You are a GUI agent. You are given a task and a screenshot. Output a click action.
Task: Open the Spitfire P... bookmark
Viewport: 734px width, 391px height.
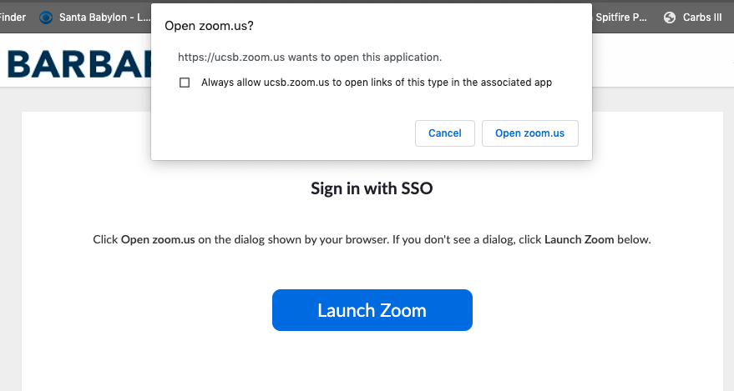coord(620,18)
